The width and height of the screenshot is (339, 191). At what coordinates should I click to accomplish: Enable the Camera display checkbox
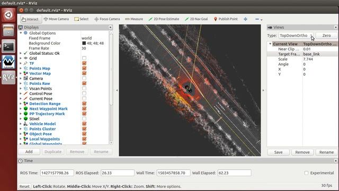(84, 79)
